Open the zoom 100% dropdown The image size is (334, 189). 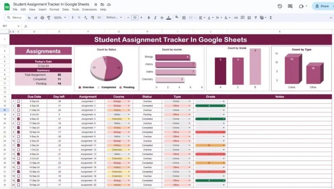coord(60,18)
